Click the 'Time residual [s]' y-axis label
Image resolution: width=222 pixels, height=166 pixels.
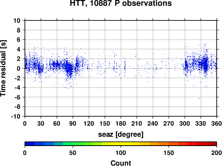pyautogui.click(x=3, y=68)
